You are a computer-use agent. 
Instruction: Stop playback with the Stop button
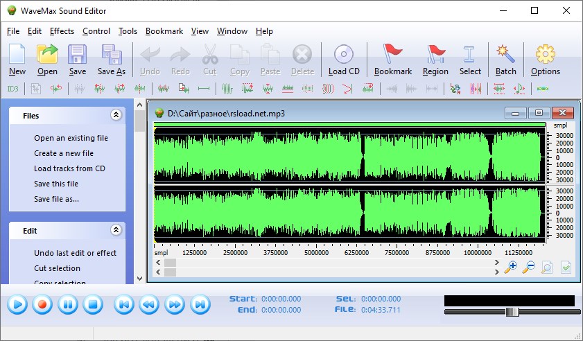pos(93,304)
